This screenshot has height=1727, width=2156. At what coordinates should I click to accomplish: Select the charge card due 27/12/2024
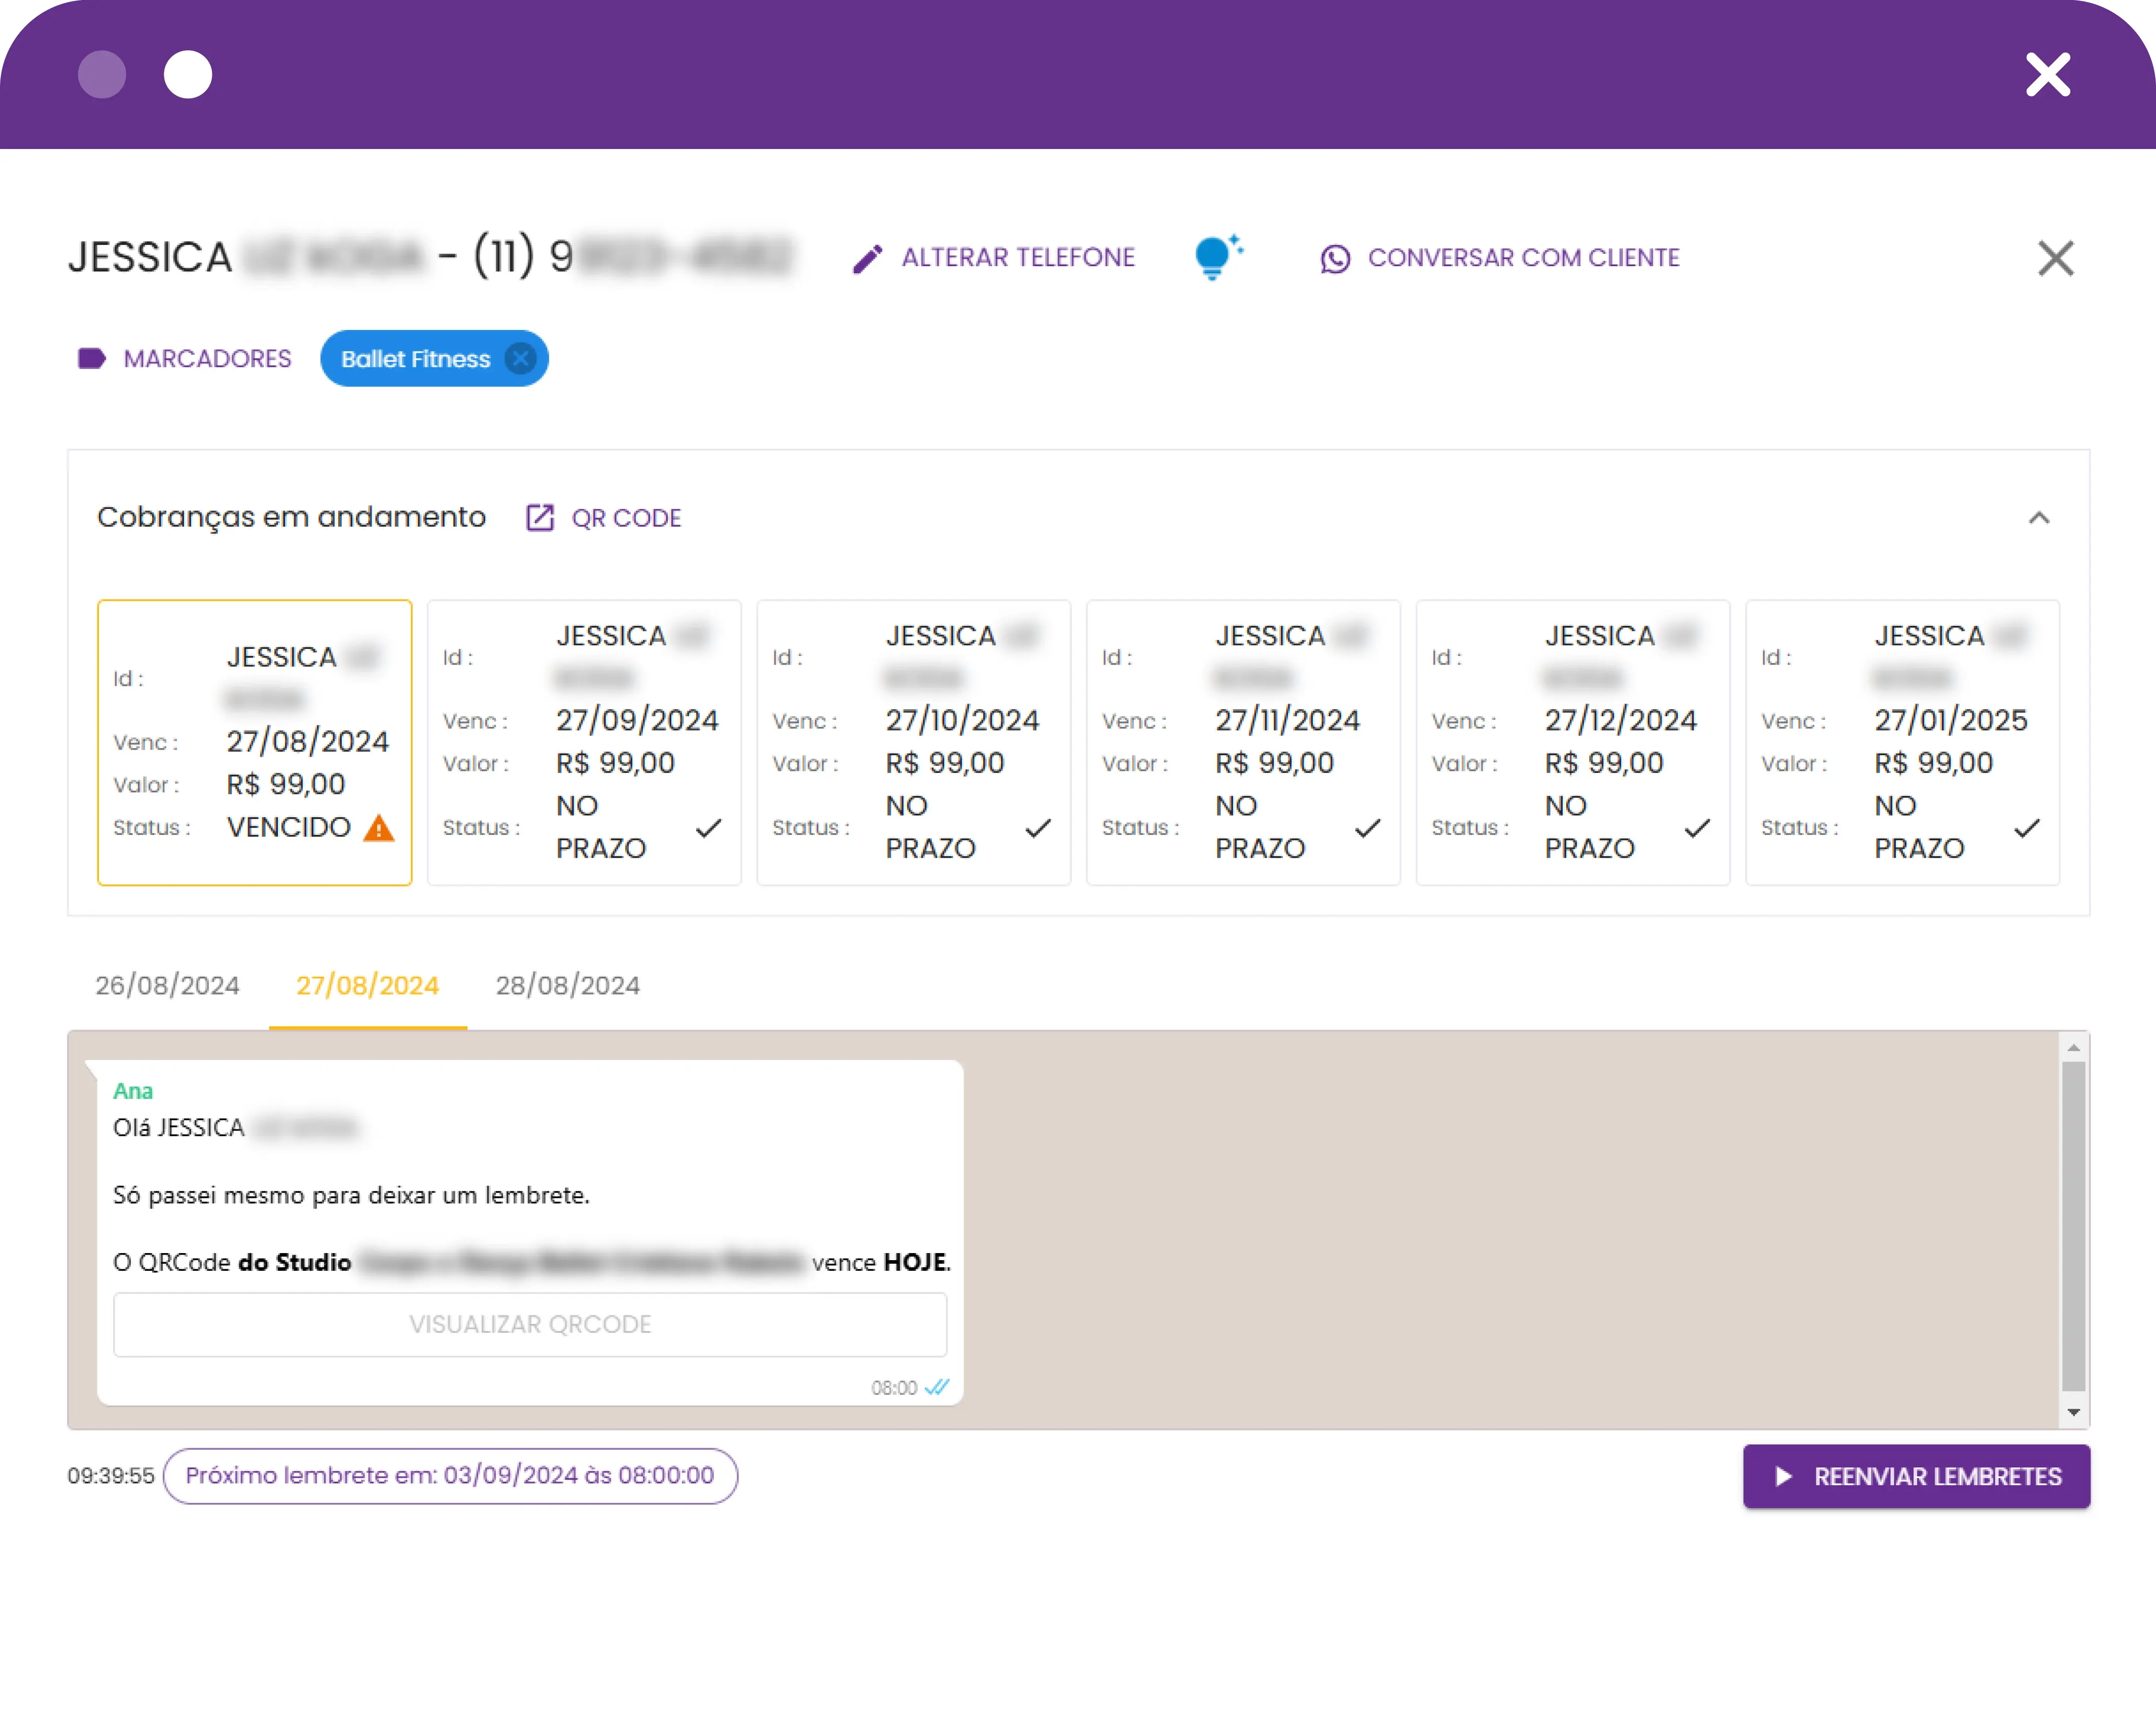tap(1573, 743)
